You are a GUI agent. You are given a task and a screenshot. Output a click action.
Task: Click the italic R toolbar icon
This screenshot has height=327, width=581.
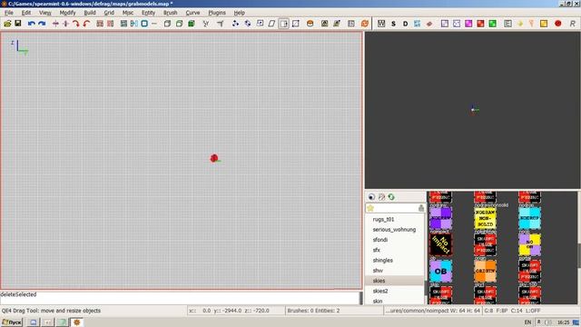point(573,24)
